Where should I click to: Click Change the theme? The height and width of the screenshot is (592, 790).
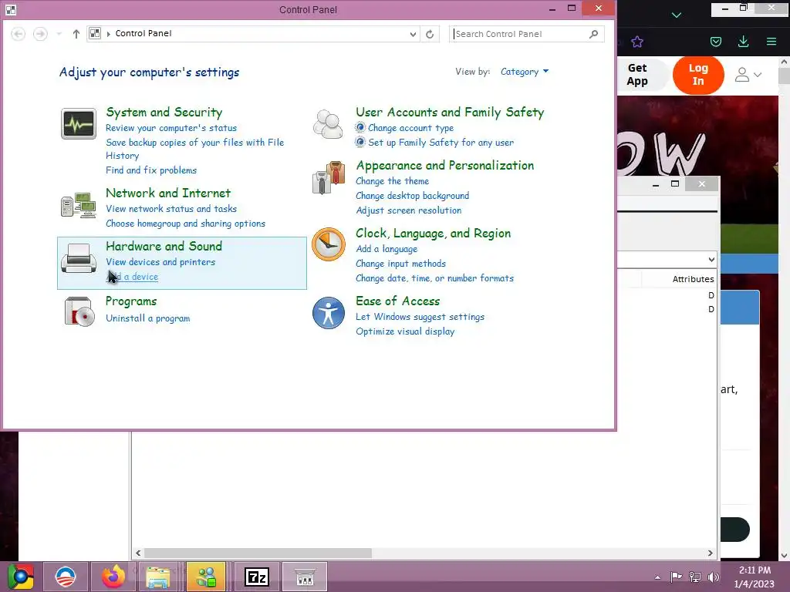(392, 180)
